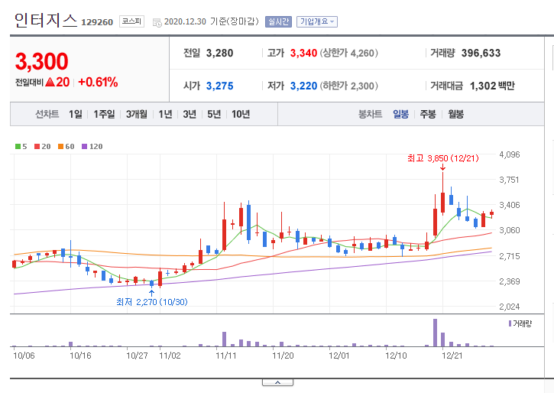Show the 10년 line chart
Viewport: 554px width, 393px height.
click(241, 114)
